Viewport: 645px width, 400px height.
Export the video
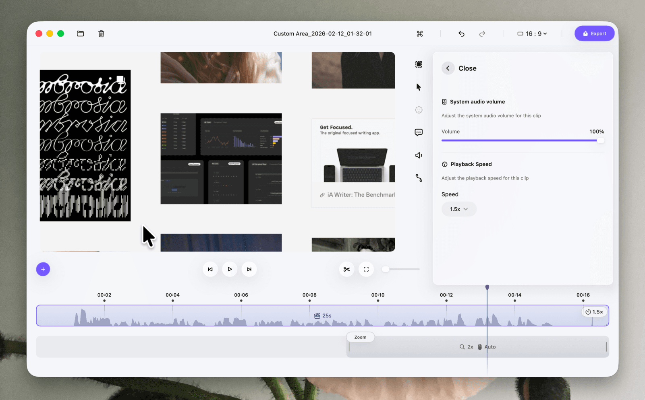[594, 33]
